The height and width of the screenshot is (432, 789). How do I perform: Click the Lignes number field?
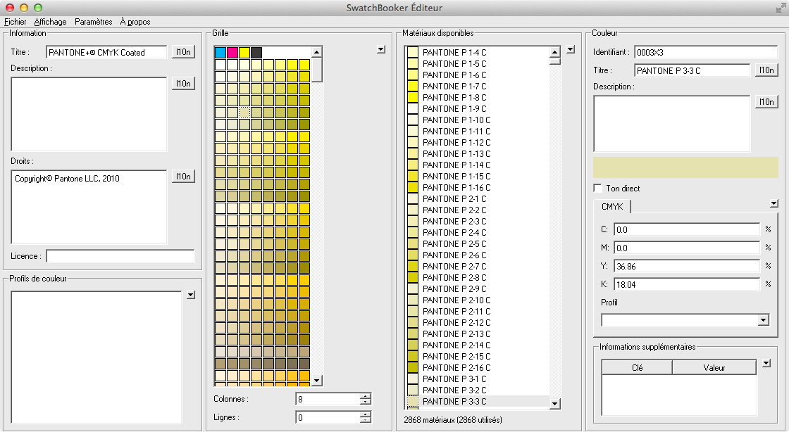coord(328,417)
